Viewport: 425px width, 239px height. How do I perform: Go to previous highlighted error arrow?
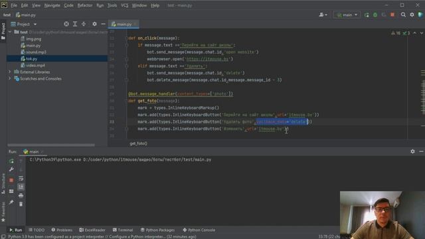414,33
